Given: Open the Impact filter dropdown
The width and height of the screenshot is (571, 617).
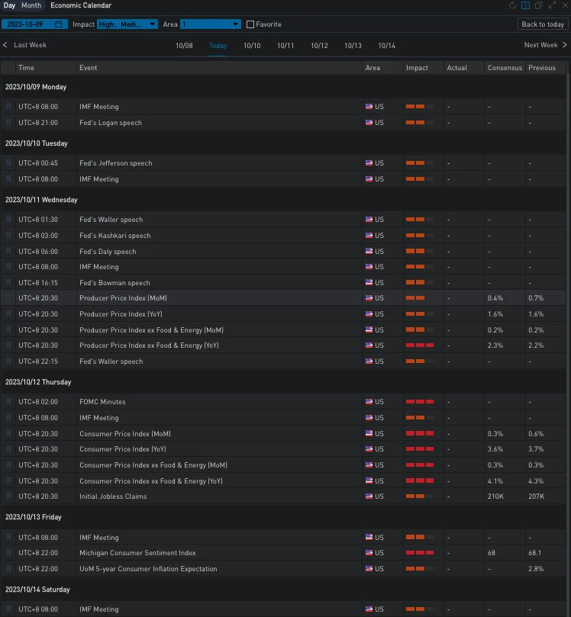Looking at the screenshot, I should (127, 24).
